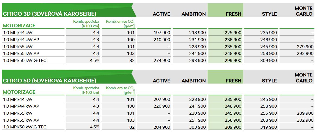Select the 1,0 MPI/50 kW G-TEC row in Citigo 5D
This screenshot has height=133, width=318.
point(25,127)
